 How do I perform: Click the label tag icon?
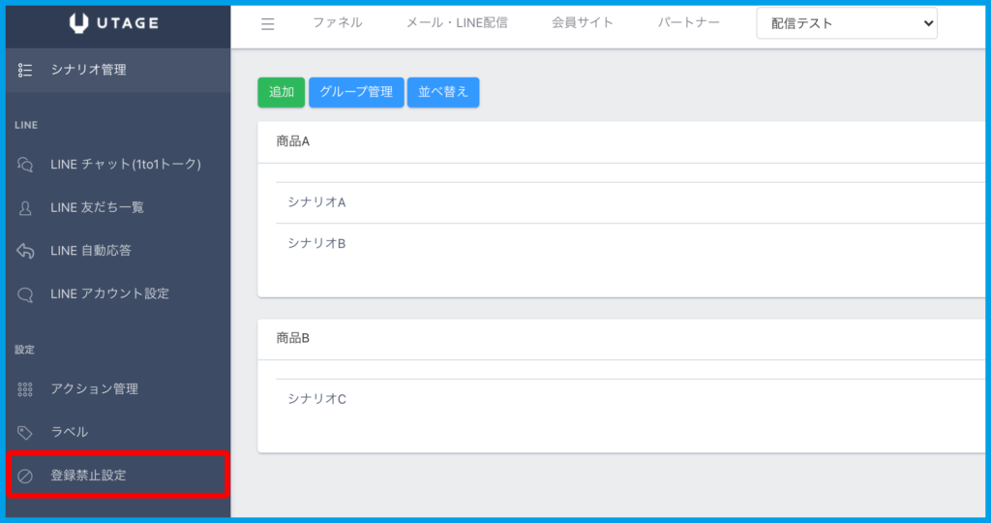point(26,432)
